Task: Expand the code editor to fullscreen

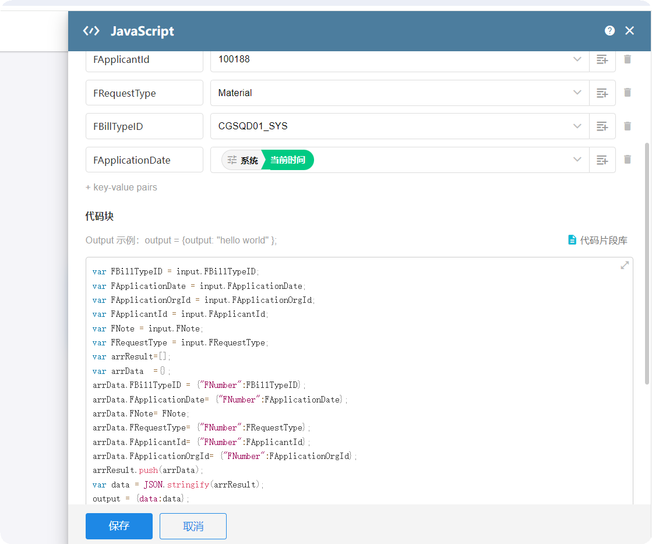Action: (x=625, y=265)
